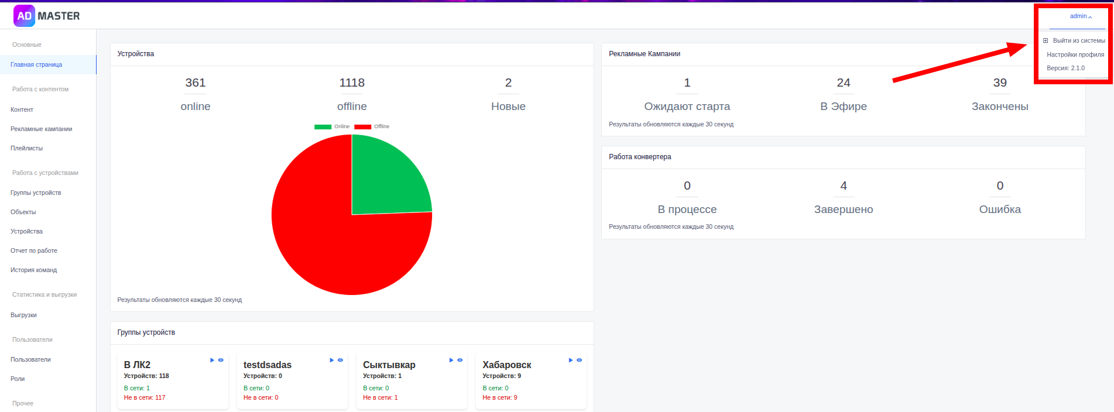Go to Главная страница in sidebar
The image size is (1114, 412).
(48, 64)
